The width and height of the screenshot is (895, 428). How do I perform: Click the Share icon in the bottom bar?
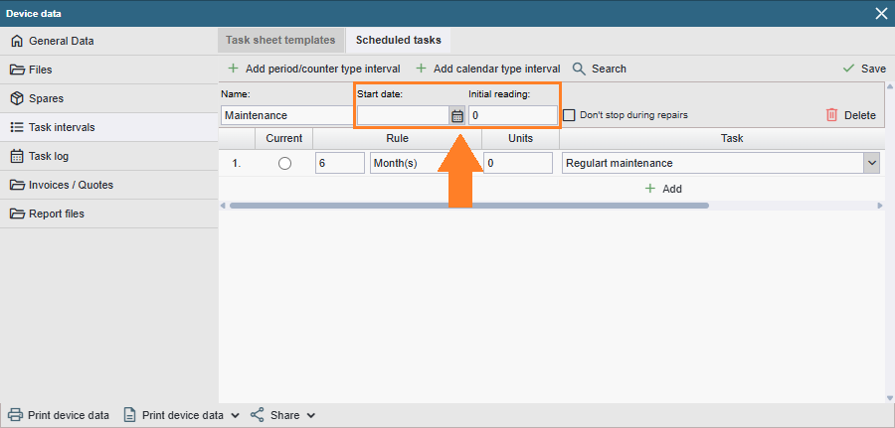258,415
